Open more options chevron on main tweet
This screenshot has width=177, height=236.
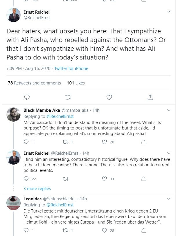(x=169, y=12)
